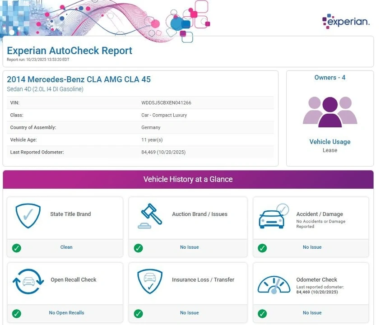This screenshot has height=325, width=385.
Task: Click the Accident / Damage card title
Action: [x=320, y=214]
